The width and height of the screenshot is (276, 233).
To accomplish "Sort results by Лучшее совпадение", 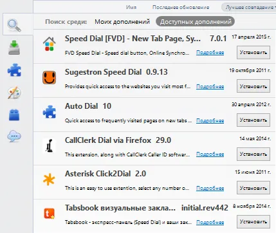I will (250, 7).
